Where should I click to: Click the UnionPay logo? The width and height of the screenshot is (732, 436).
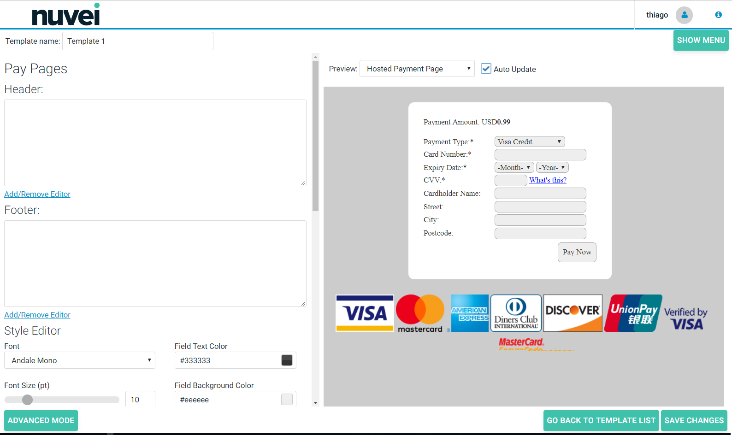[x=633, y=313]
